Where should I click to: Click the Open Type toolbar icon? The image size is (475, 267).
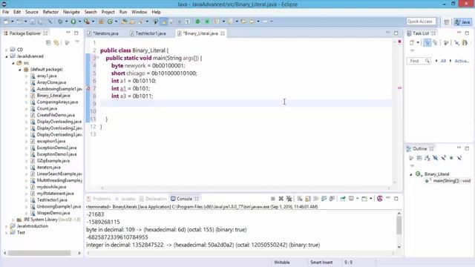(x=124, y=22)
